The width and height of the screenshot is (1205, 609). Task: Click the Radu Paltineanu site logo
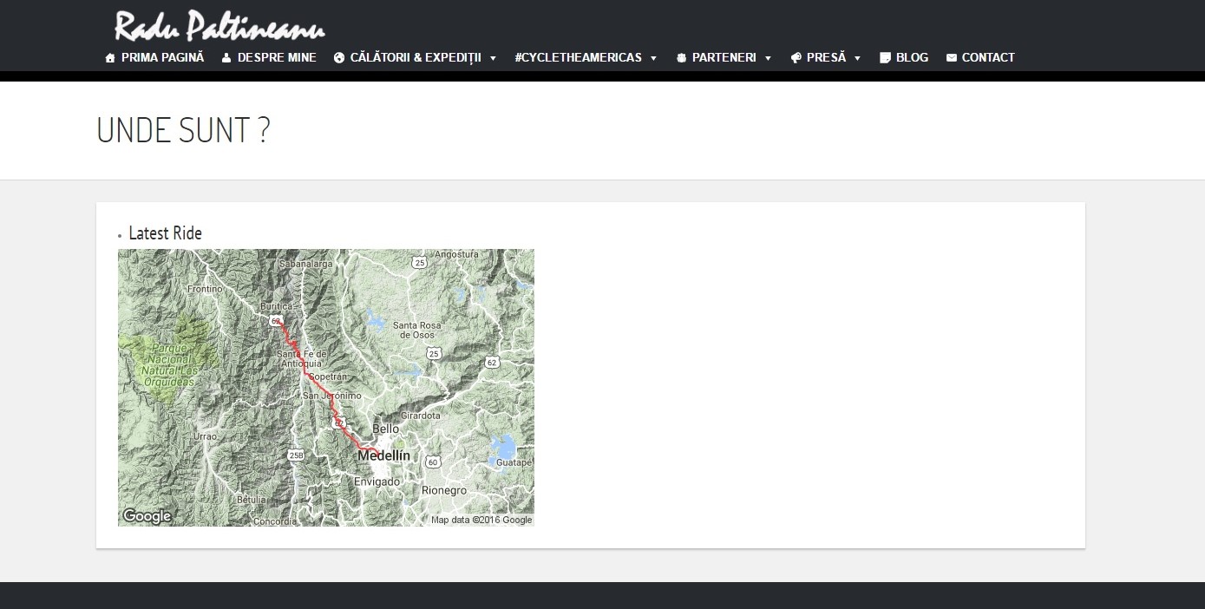tap(219, 25)
